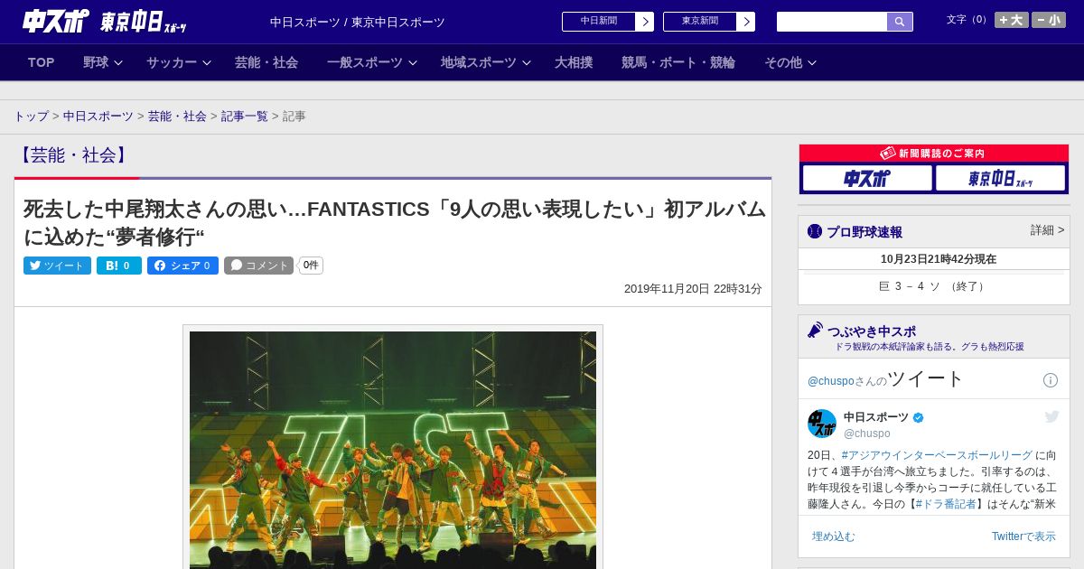This screenshot has height=569, width=1084.
Task: Click the Twitter info circle icon
Action: pyautogui.click(x=1051, y=380)
